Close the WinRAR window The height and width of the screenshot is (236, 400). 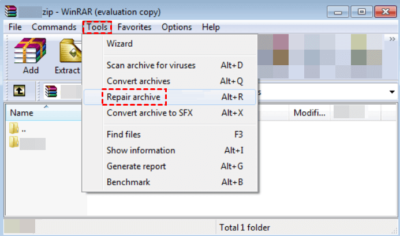386,12
